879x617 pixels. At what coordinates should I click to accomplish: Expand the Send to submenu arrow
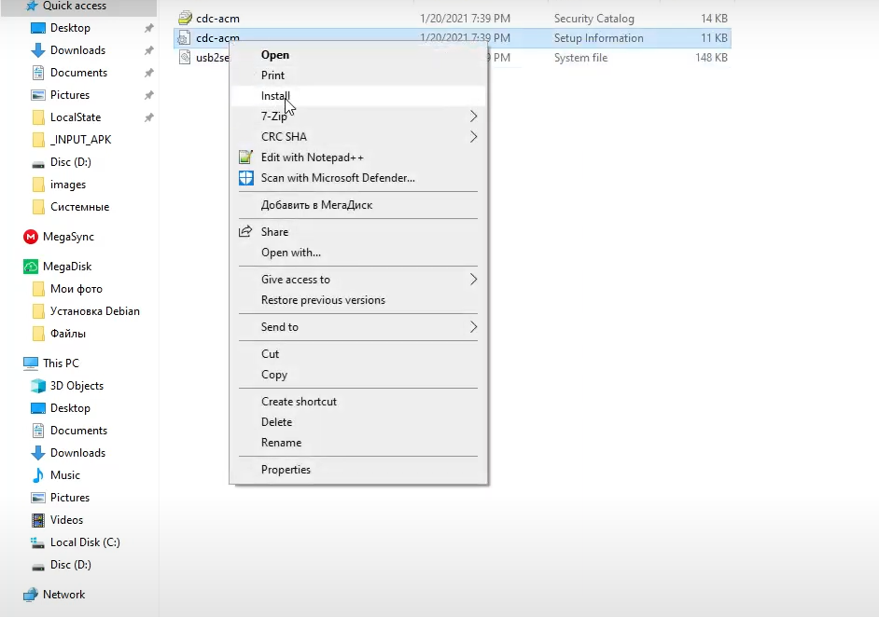click(473, 327)
